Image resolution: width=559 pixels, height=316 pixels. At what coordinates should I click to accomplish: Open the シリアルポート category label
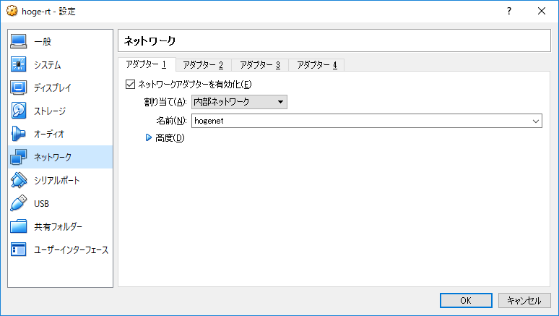56,180
